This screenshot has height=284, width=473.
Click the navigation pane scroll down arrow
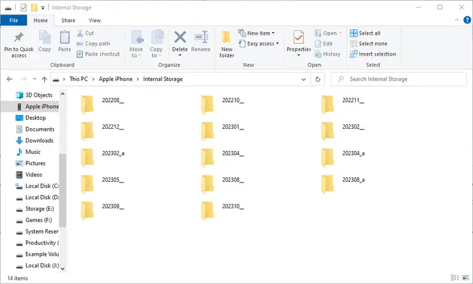pos(62,268)
